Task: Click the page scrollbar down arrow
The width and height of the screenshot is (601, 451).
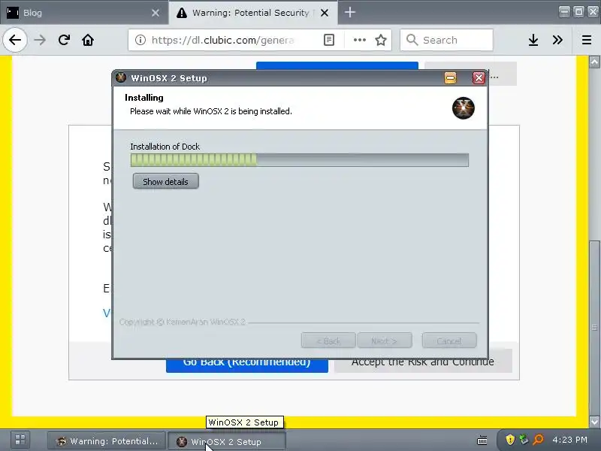Action: tap(594, 422)
